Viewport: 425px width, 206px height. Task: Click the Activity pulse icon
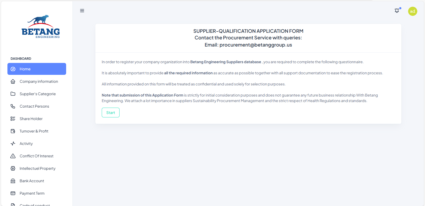(13, 144)
